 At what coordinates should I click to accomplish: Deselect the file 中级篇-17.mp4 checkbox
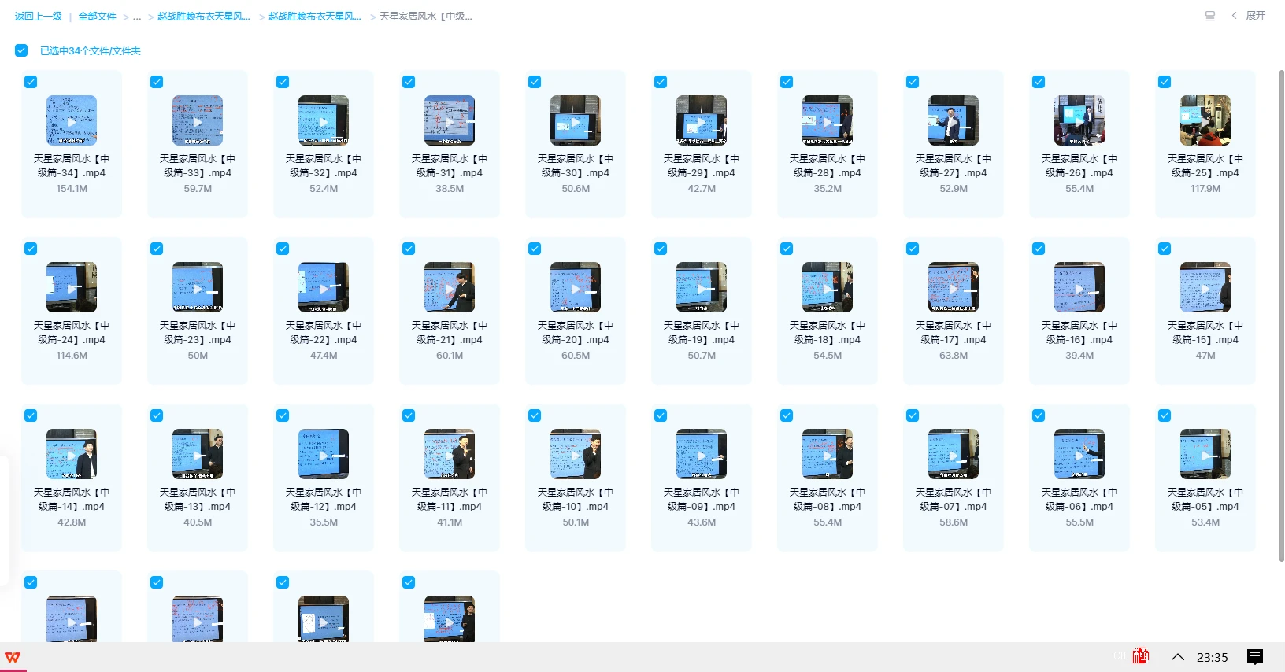(x=913, y=249)
